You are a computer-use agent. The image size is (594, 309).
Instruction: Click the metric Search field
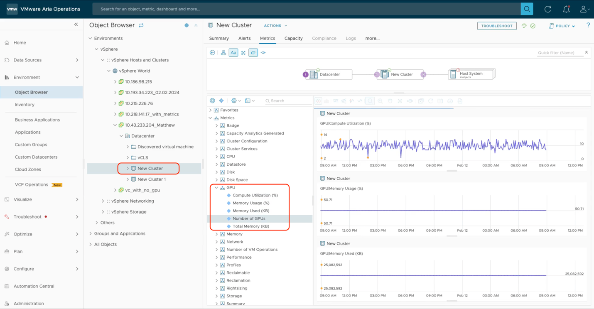coord(289,101)
